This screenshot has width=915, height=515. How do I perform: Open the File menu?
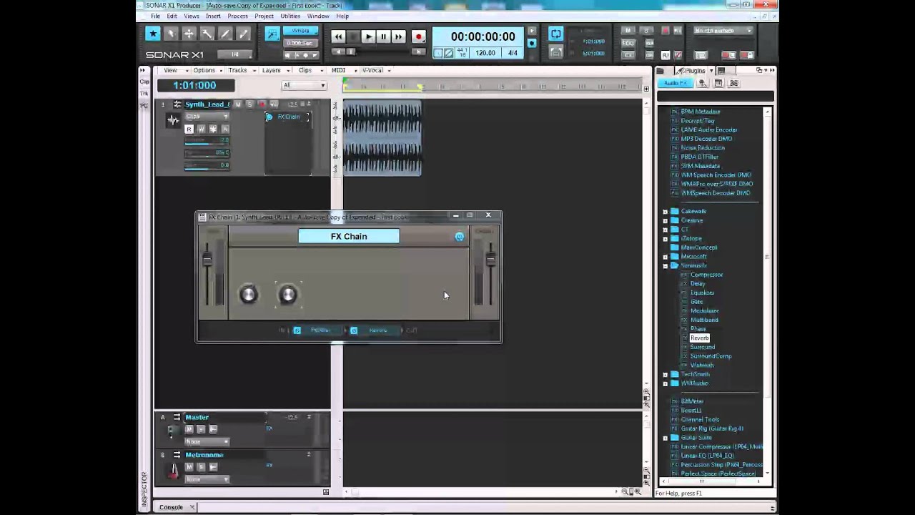click(x=155, y=16)
